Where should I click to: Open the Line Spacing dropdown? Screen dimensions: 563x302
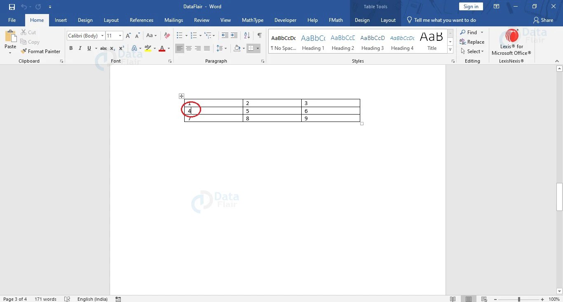pyautogui.click(x=221, y=48)
